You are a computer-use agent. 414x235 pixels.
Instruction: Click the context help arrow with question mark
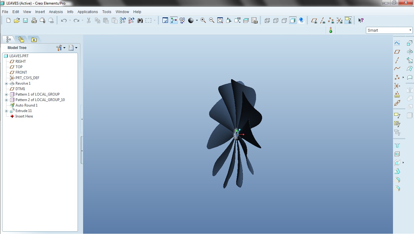point(361,20)
